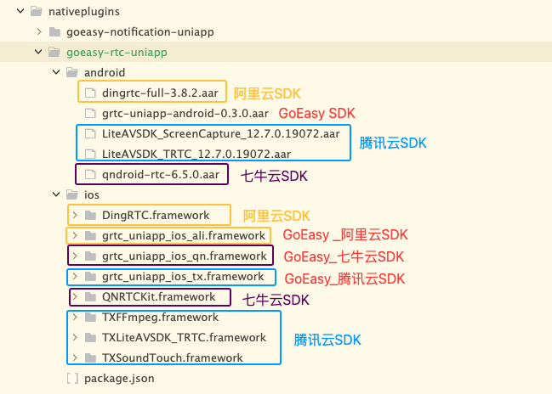Click grtc_uniapp_ios_qn.framework folder icon
This screenshot has height=394, width=552.
click(90, 256)
